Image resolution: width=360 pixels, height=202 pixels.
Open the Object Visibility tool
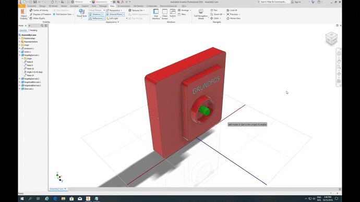[23, 14]
